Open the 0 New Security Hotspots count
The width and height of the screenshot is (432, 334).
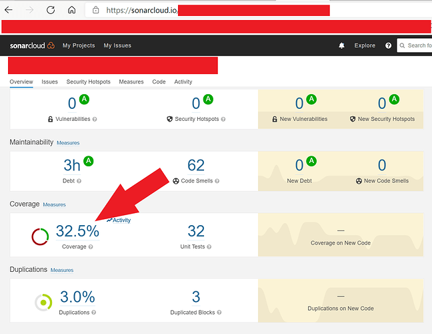382,104
